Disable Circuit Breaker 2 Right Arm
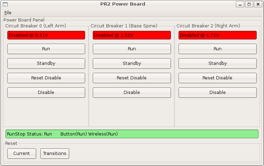Viewport: 264px width, 166px height. pyautogui.click(x=217, y=93)
